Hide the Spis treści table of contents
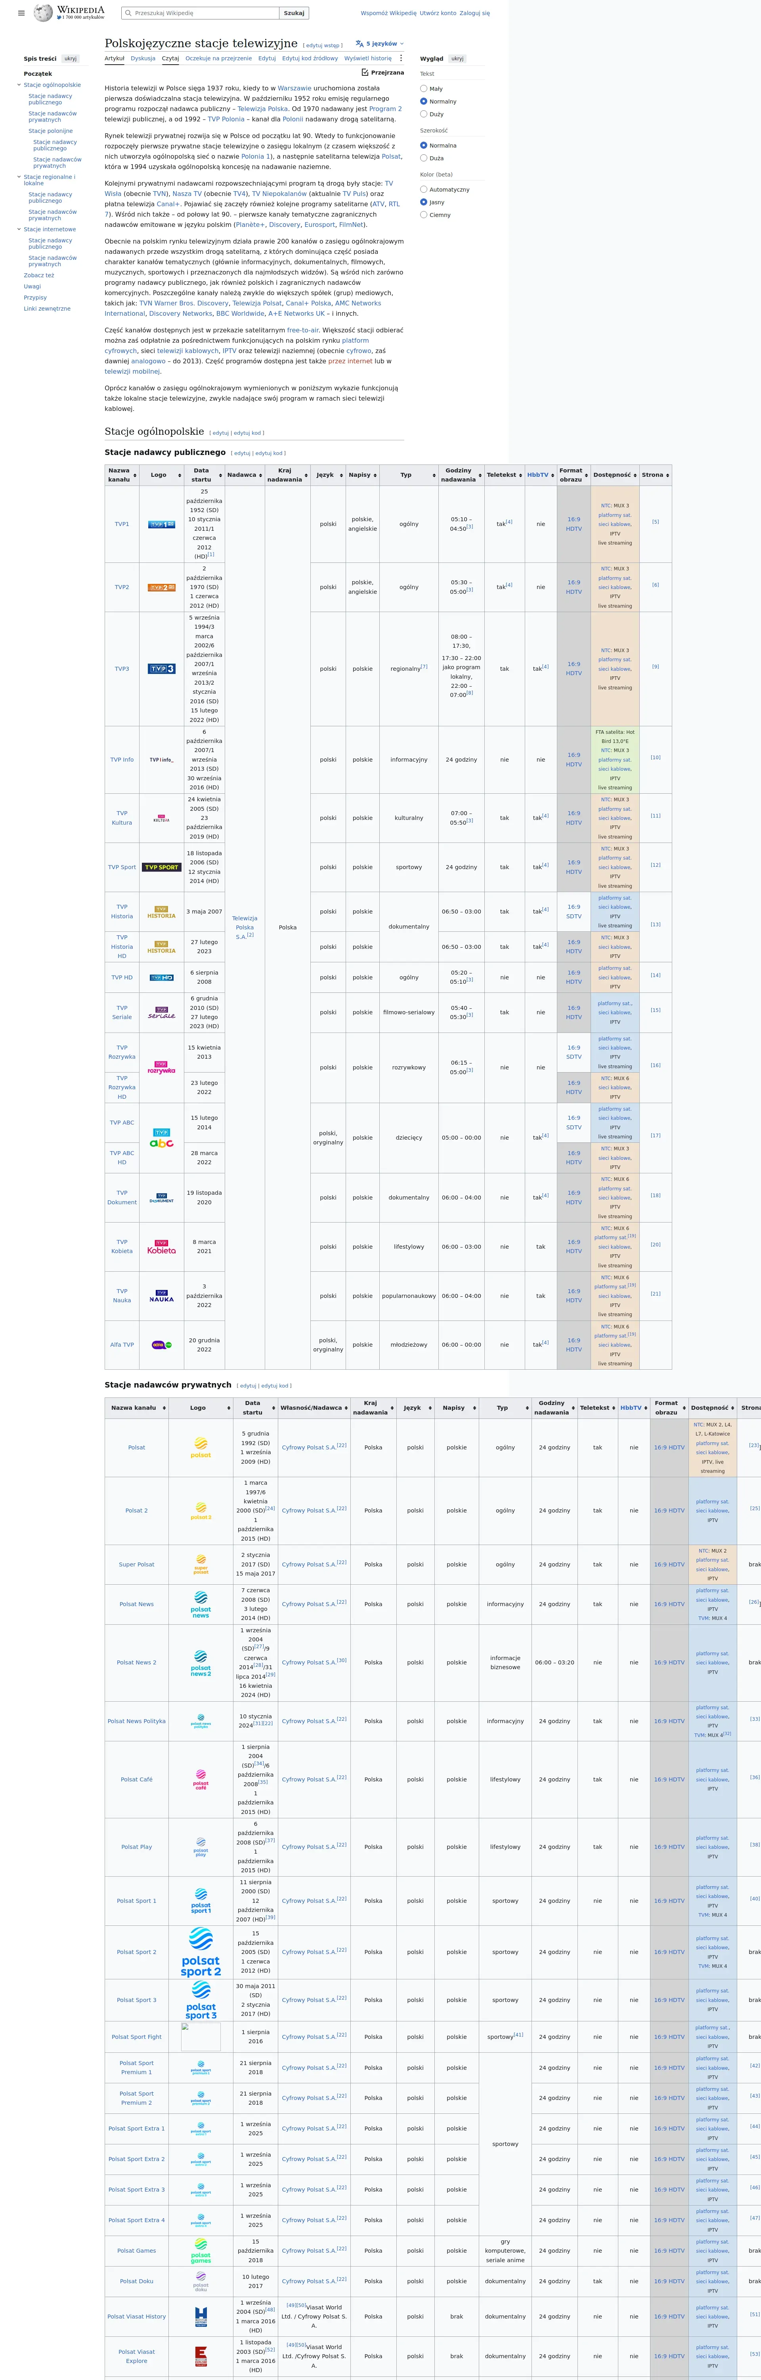Screen dimensions: 761x2380 70,58
